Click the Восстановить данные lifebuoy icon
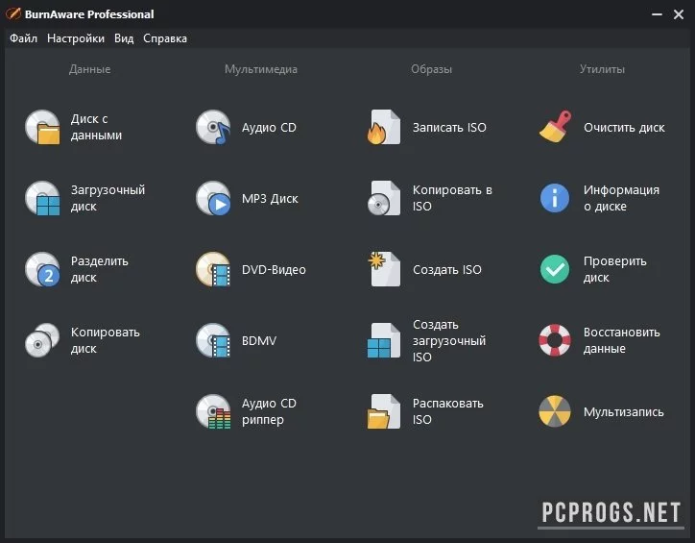695x543 pixels. pos(555,340)
